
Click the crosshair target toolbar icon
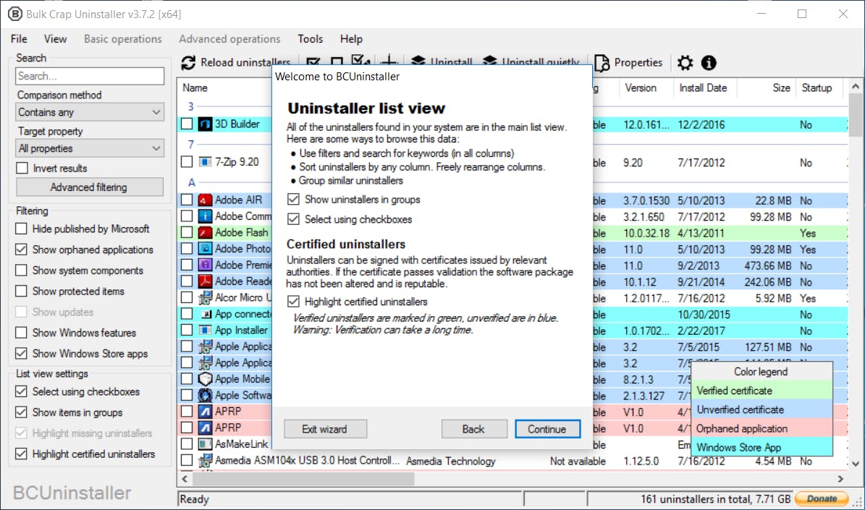click(389, 61)
